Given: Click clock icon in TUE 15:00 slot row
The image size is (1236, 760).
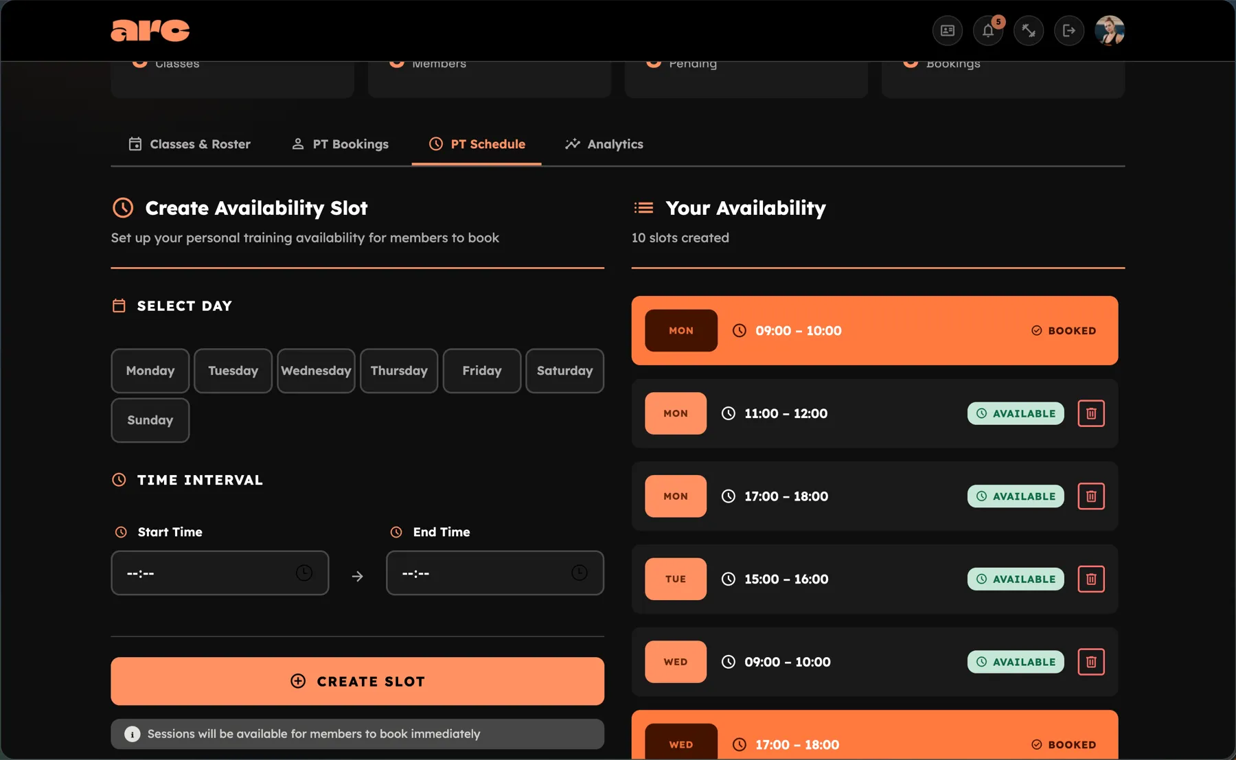Looking at the screenshot, I should click(729, 579).
